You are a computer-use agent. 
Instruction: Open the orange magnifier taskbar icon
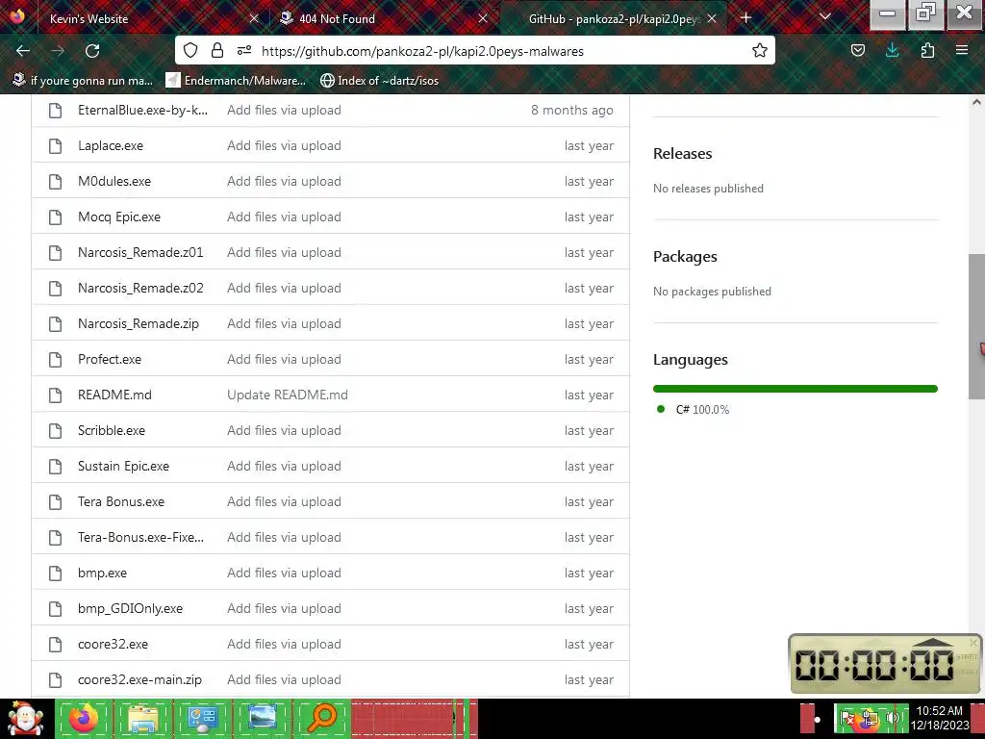pos(321,718)
